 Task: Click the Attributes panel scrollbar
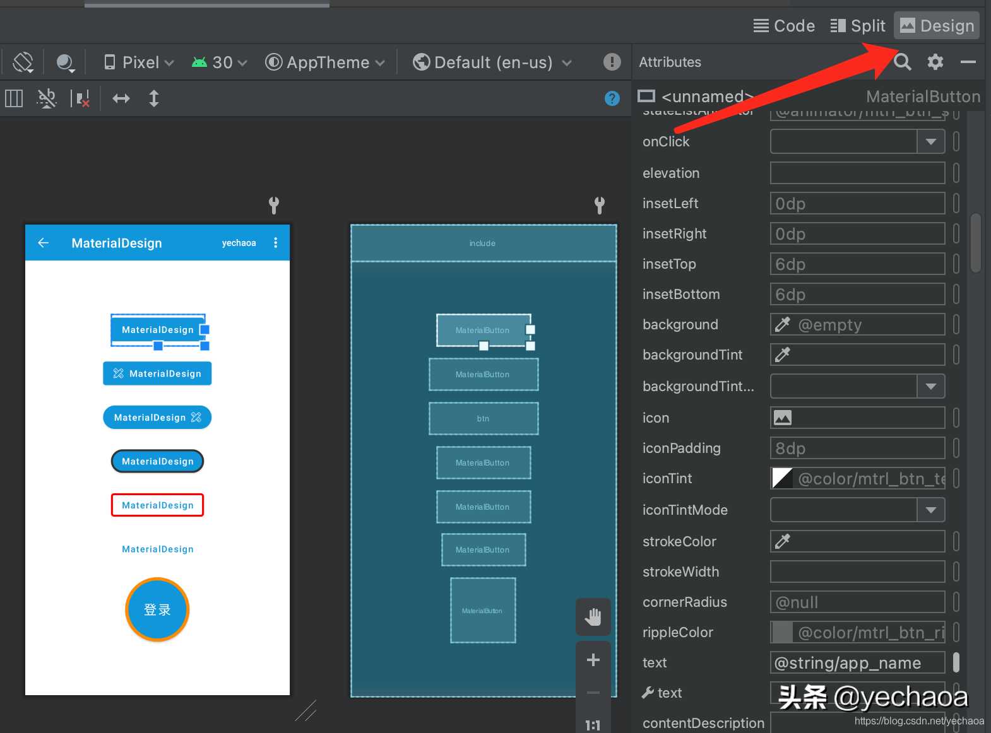[x=976, y=243]
